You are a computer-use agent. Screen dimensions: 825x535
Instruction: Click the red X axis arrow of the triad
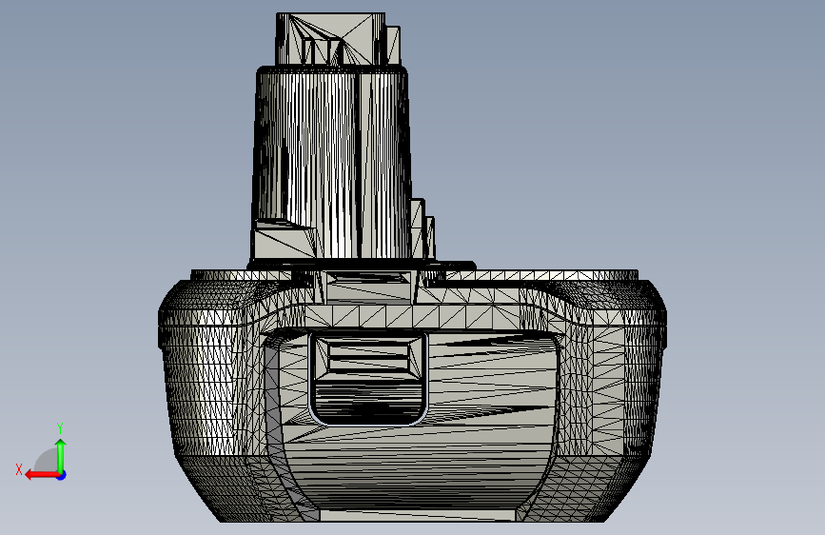point(42,475)
